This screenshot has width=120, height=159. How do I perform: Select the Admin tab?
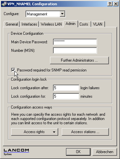click(71, 24)
